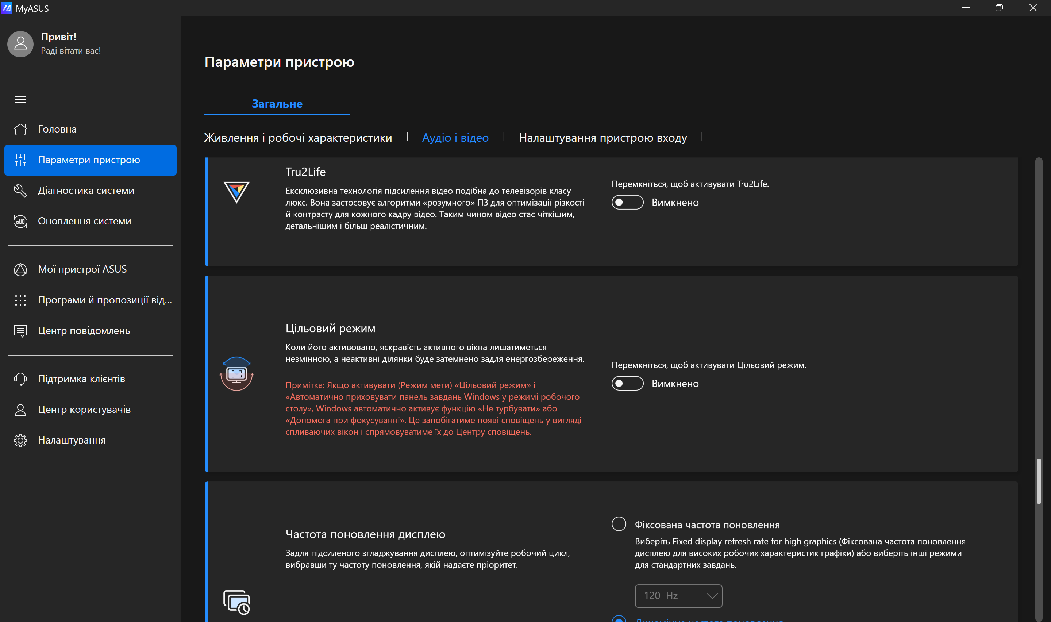
Task: Open Головна via home icon
Action: click(x=20, y=129)
